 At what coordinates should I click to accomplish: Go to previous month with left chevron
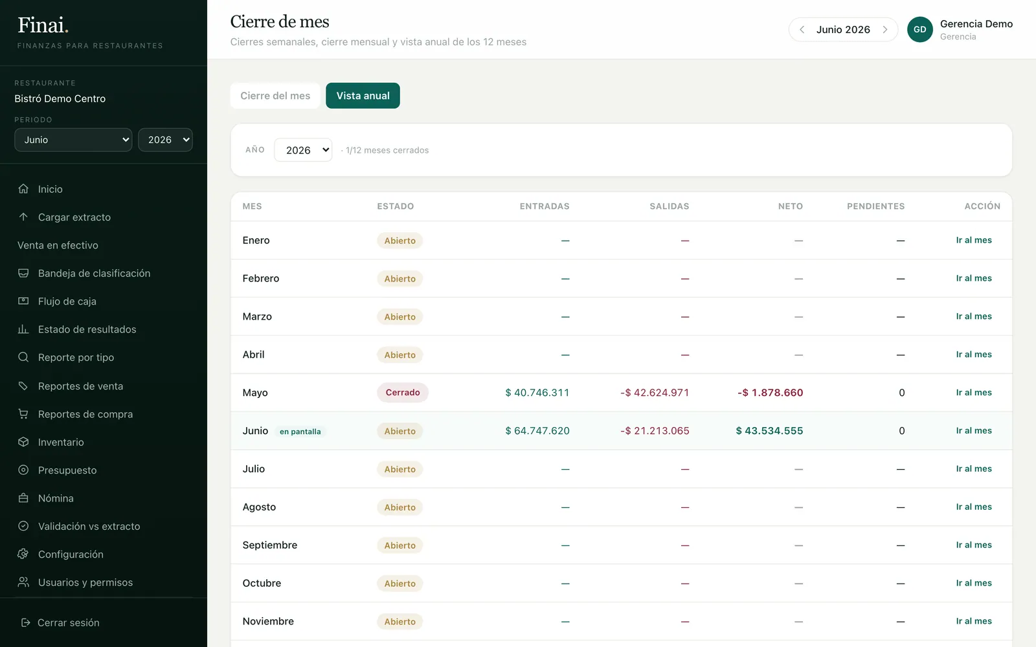[802, 29]
